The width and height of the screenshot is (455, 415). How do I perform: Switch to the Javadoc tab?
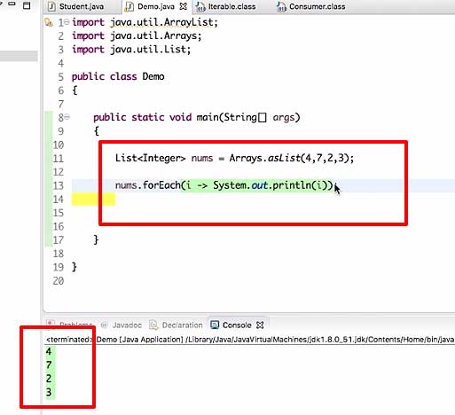pyautogui.click(x=127, y=325)
